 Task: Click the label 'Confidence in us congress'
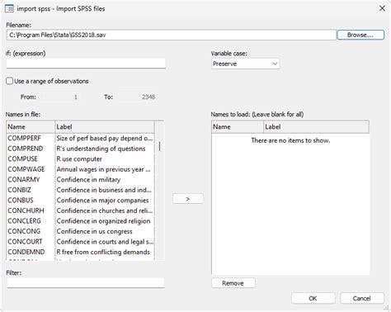pos(94,231)
